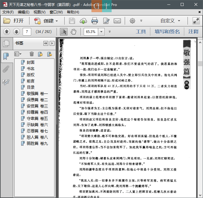This screenshot has width=203, height=198.
Task: Click the bookmark icon with the arrow
Action: (50, 54)
